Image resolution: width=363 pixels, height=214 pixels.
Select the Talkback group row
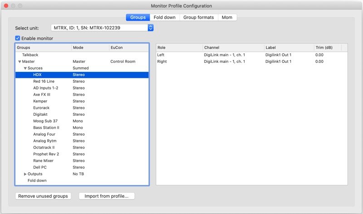82,55
